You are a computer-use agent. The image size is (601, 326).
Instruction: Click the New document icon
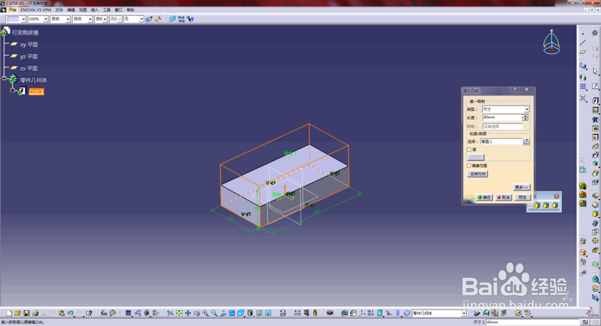pos(9,313)
